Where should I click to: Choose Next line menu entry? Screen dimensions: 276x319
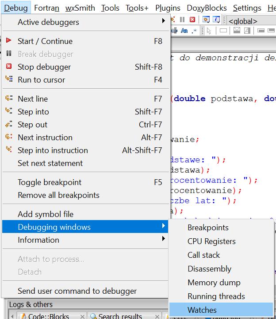tap(85, 98)
